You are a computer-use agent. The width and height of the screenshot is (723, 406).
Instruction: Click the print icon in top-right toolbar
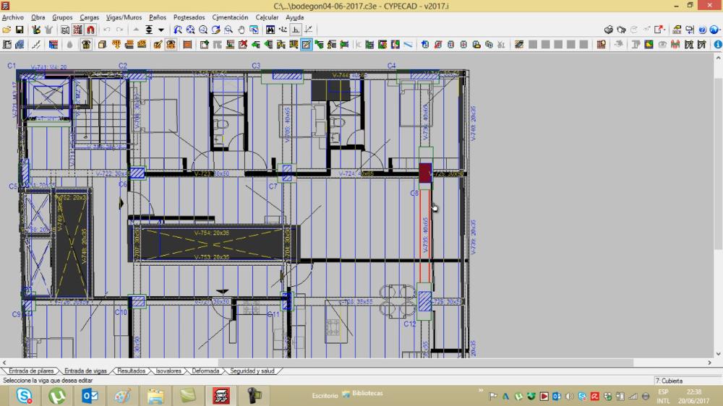[x=609, y=30]
